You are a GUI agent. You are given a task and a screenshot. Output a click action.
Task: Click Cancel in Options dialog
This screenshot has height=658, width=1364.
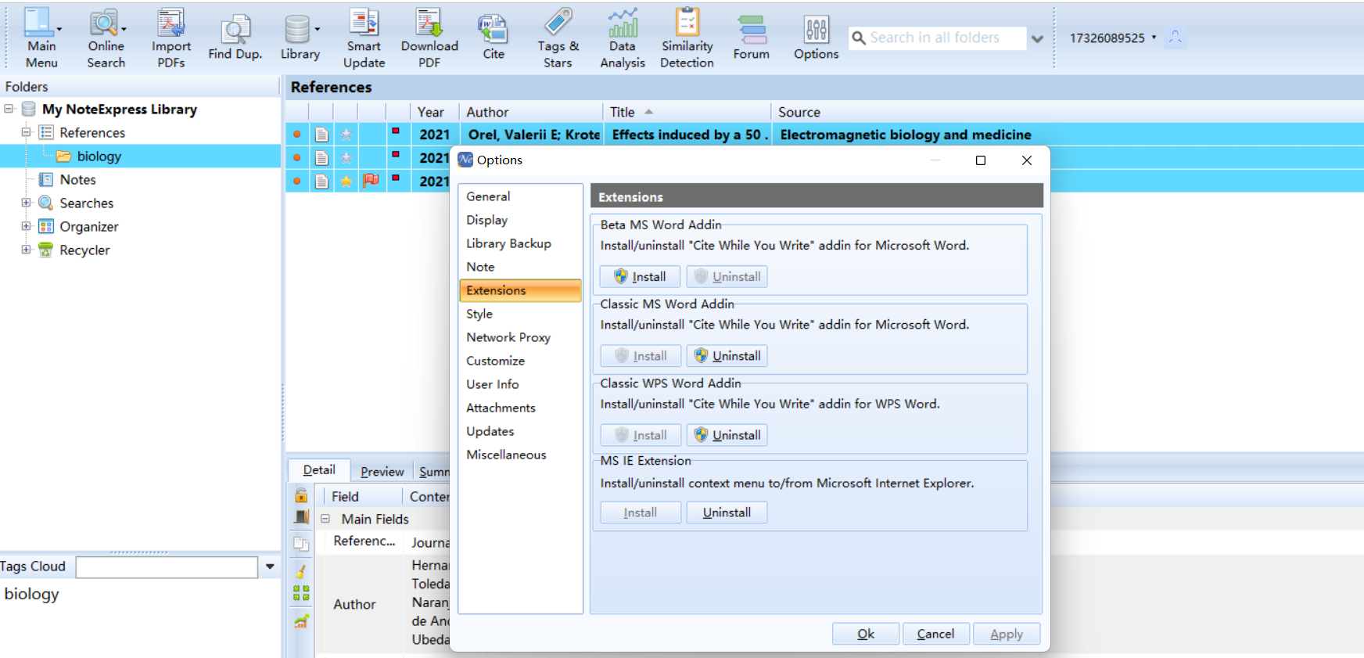(x=935, y=634)
